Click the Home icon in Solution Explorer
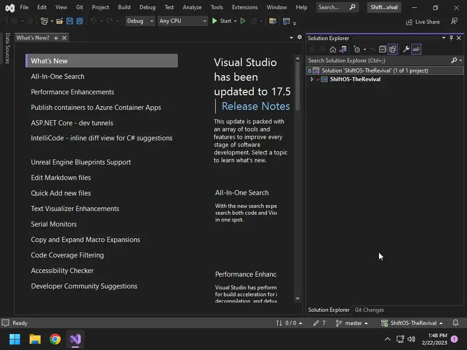This screenshot has width=467, height=350. [x=332, y=49]
